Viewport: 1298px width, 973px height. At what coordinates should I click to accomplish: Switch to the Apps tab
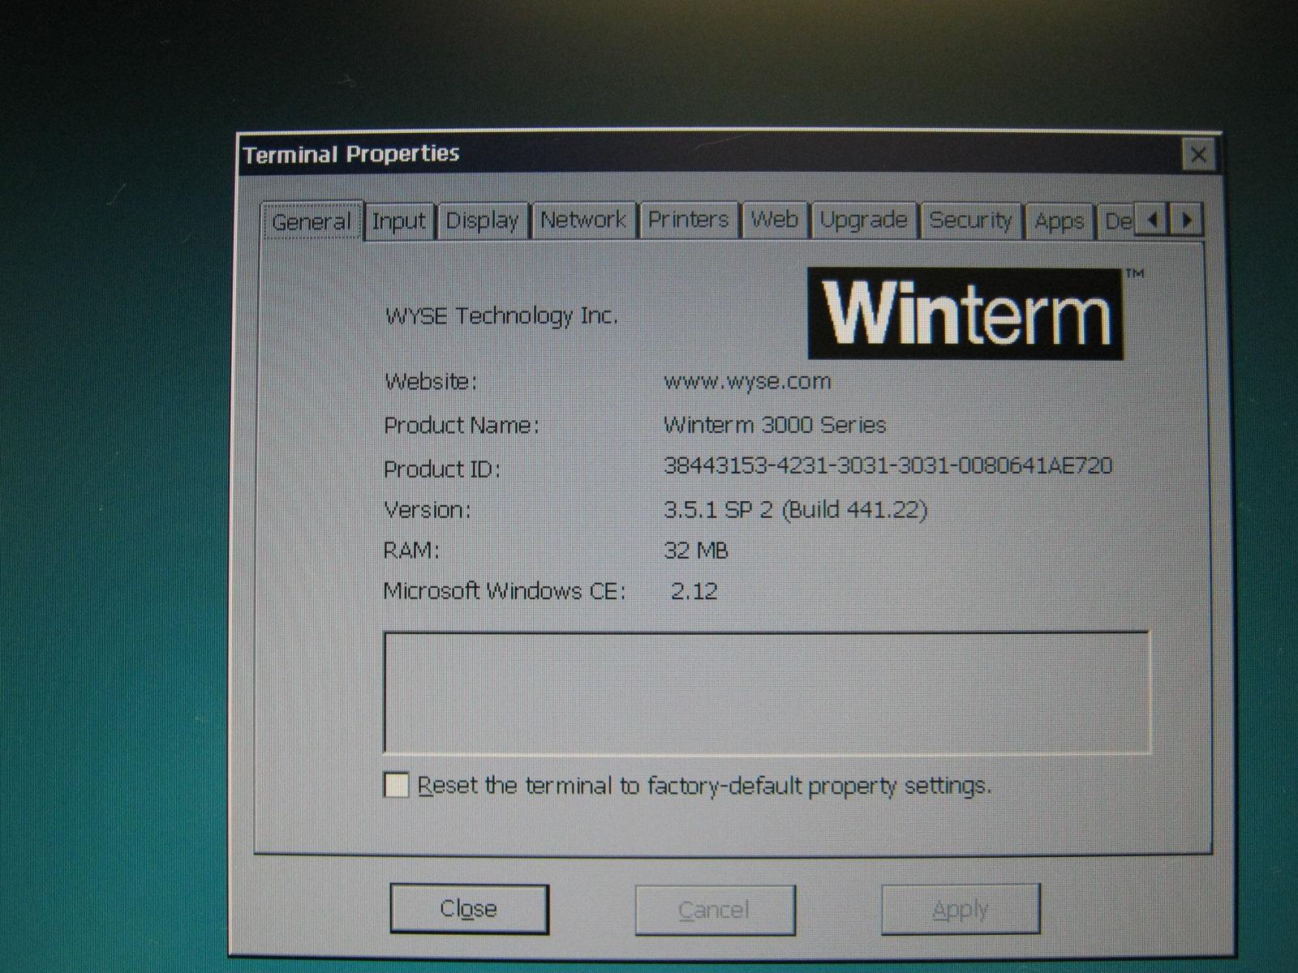(1059, 221)
